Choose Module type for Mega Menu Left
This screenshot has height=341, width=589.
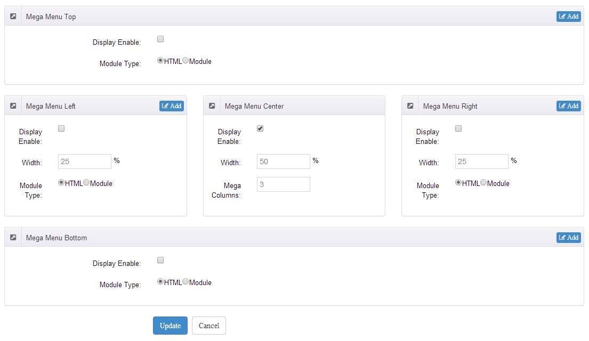click(86, 183)
